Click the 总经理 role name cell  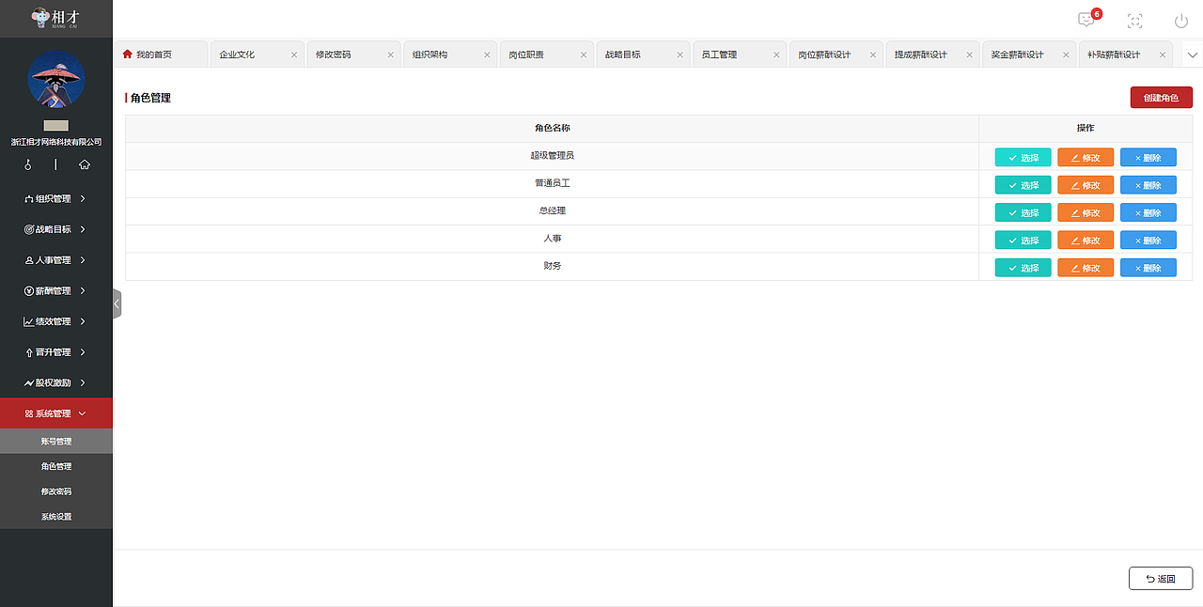[x=552, y=211]
